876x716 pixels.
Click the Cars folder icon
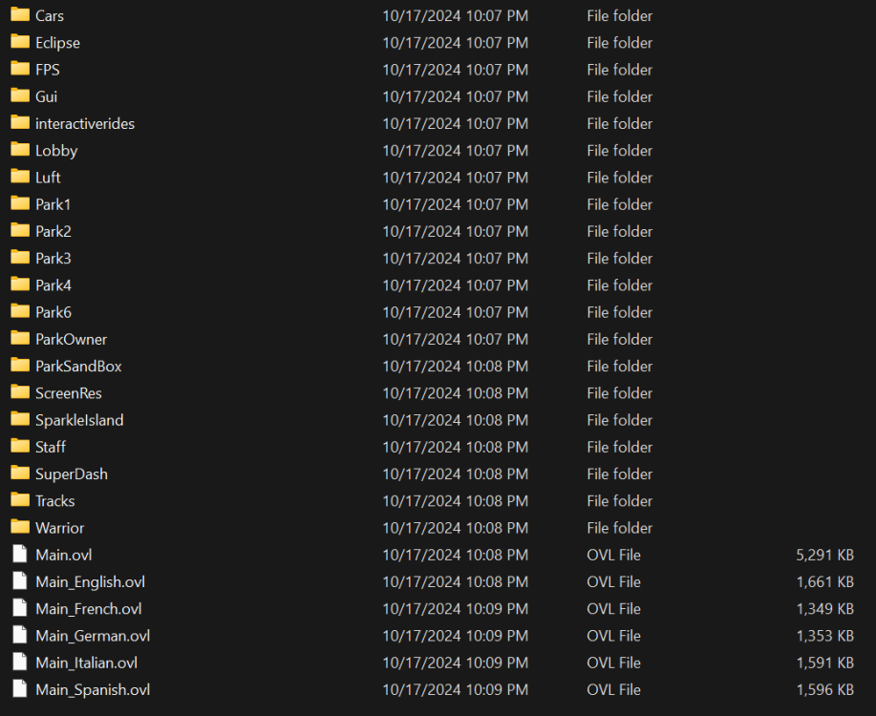point(20,15)
